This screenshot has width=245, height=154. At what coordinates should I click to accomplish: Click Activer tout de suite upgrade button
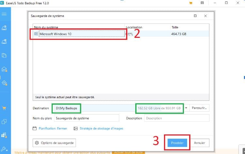128,152
